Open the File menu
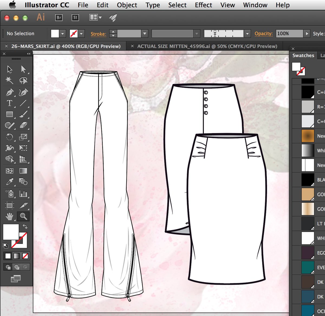 tap(83, 5)
